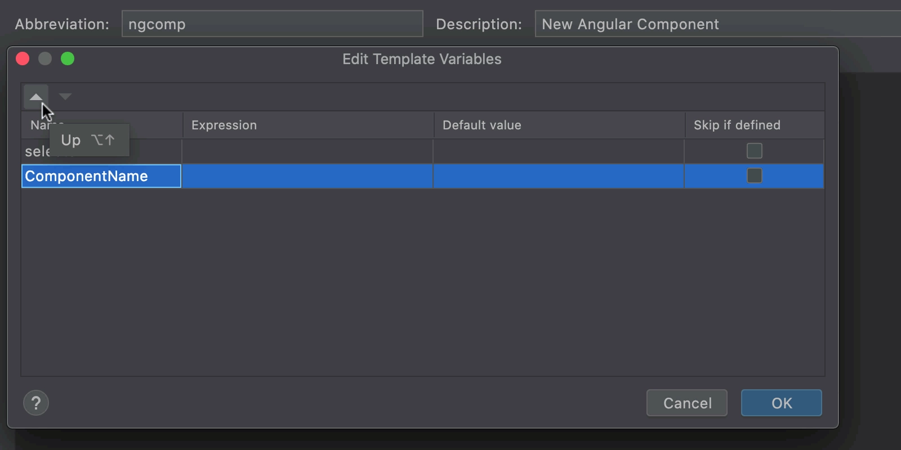Focus the Description field New Angular Component
Screen dimensions: 901x450
pos(718,24)
